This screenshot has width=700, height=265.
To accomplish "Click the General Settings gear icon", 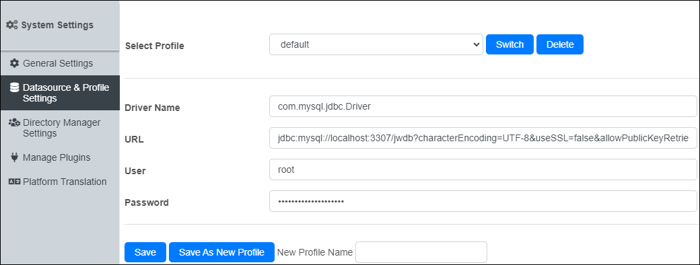I will pyautogui.click(x=15, y=63).
